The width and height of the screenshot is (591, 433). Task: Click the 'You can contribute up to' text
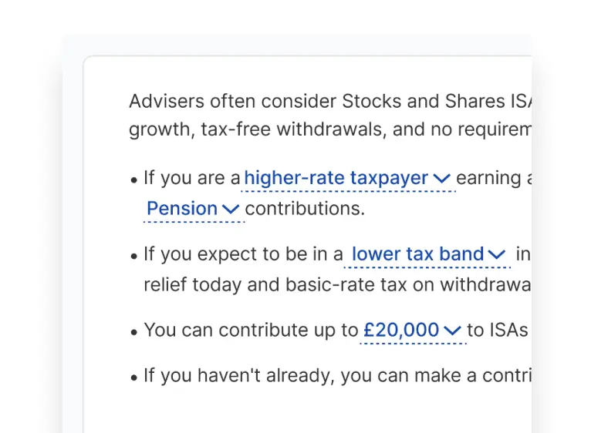coord(251,331)
